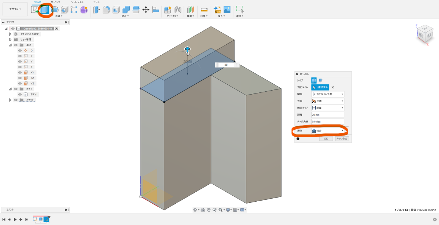Click the info icon in extrude dialog
The width and height of the screenshot is (439, 225).
[x=298, y=139]
